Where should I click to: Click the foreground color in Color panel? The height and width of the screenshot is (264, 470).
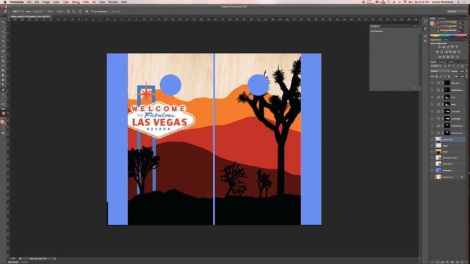432,23
